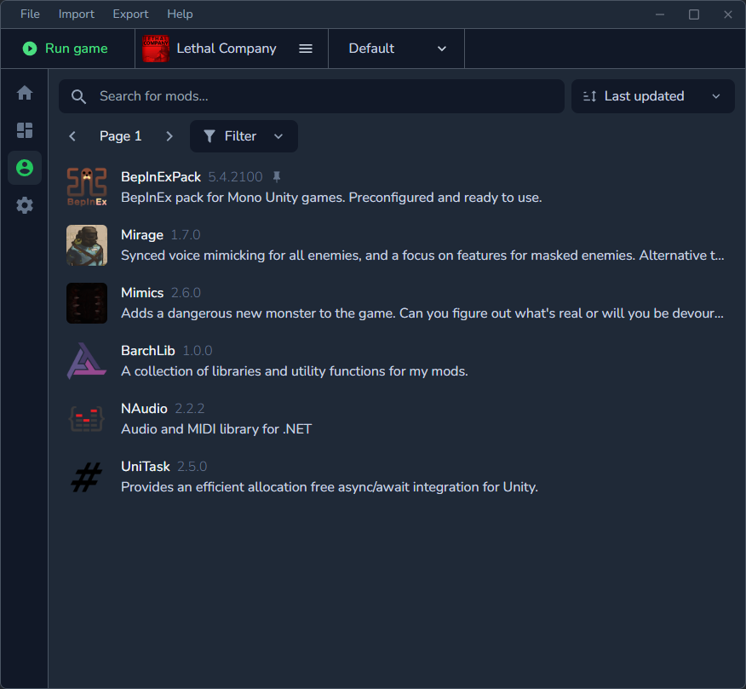The image size is (746, 689).
Task: Click the Mimics mod thumbnail image
Action: coord(87,303)
